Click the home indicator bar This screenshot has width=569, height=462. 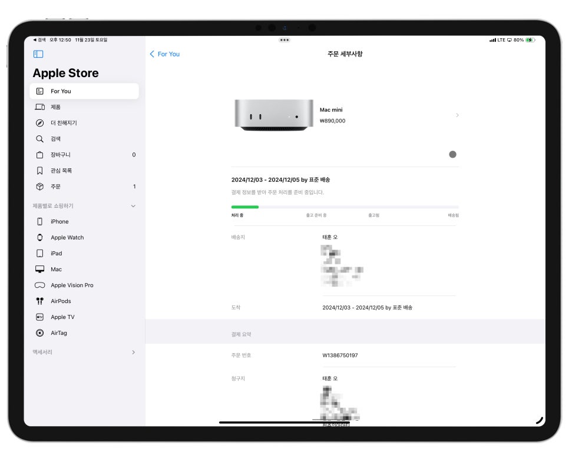(284, 422)
